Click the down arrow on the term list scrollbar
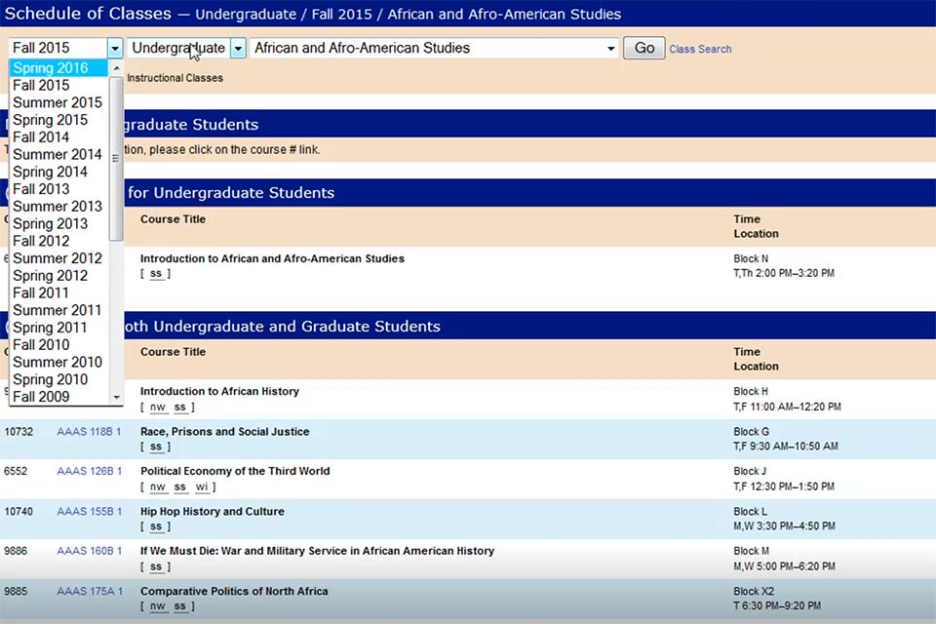The height and width of the screenshot is (624, 936). pos(116,396)
